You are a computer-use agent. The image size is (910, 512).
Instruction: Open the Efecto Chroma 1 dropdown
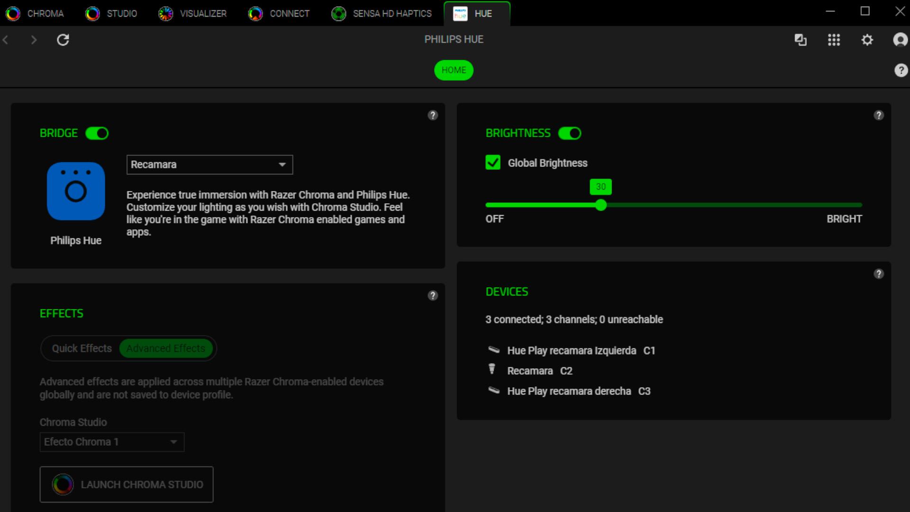(112, 442)
